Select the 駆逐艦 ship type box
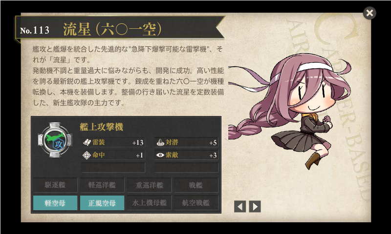The image size is (391, 234). coord(55,185)
